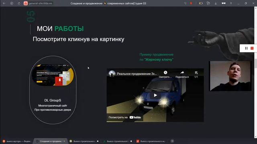Click the incognito glasses icon

tap(224, 3)
